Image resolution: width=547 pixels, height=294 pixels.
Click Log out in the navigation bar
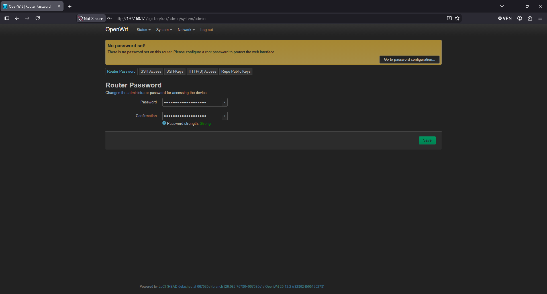point(207,30)
